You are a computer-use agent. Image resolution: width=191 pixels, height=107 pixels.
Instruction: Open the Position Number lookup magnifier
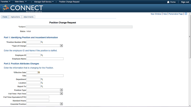(42, 42)
